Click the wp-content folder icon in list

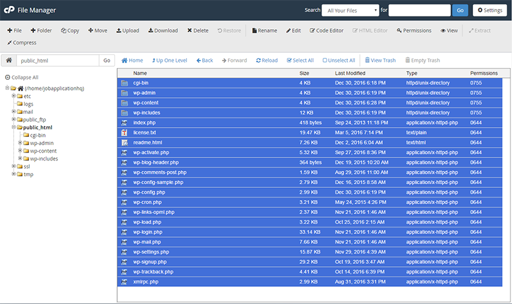pyautogui.click(x=124, y=103)
